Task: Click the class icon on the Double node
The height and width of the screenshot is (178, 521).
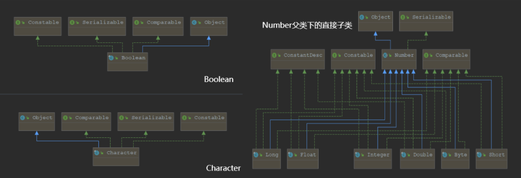Action: pos(404,155)
